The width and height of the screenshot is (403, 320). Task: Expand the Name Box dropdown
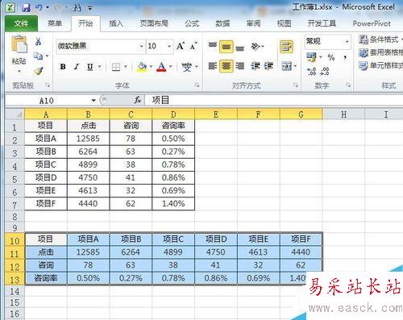pyautogui.click(x=93, y=100)
